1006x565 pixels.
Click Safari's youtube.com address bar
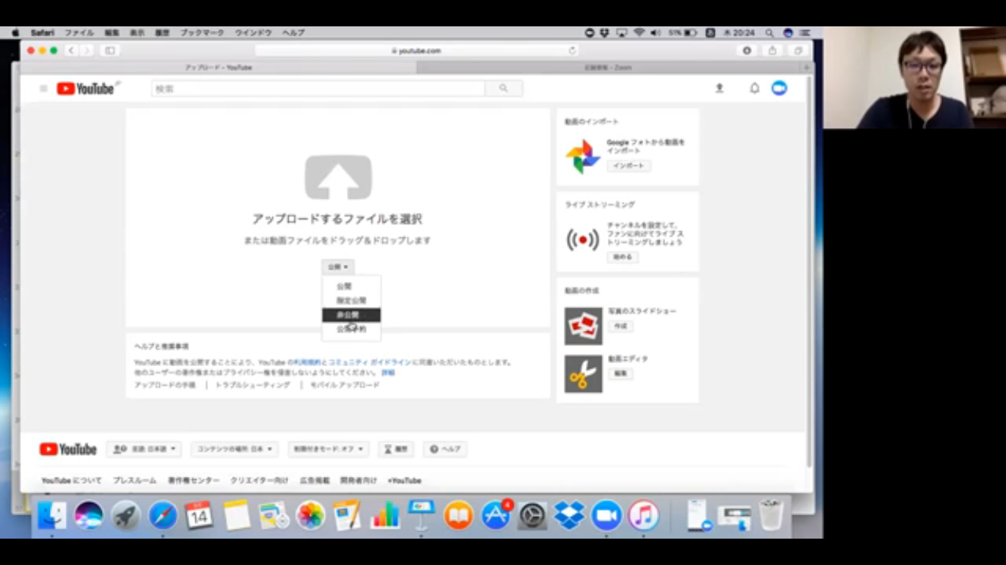(x=416, y=50)
